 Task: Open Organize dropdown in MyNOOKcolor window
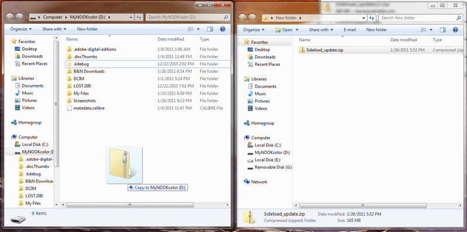21,29
